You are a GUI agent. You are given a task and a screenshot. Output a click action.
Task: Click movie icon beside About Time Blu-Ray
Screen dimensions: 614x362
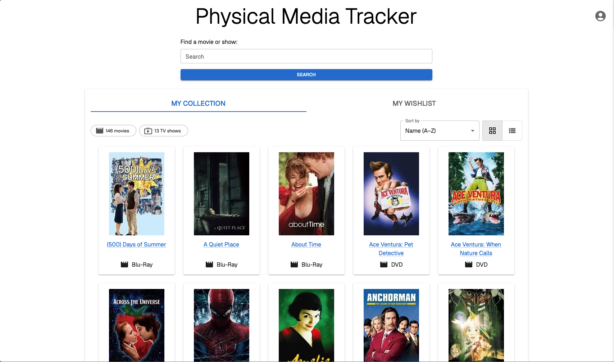(294, 264)
